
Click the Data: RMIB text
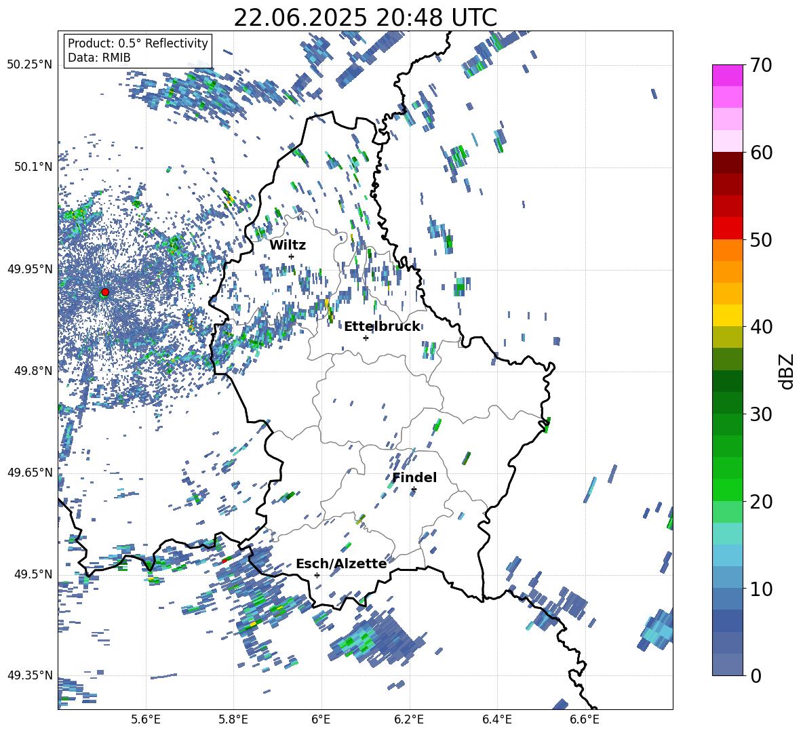click(x=99, y=58)
